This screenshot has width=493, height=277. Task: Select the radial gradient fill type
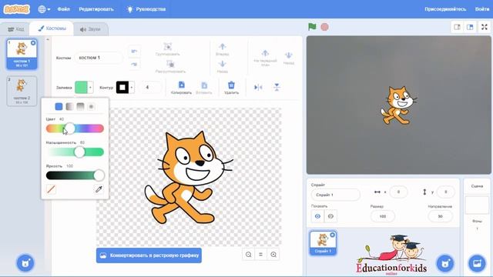click(91, 106)
